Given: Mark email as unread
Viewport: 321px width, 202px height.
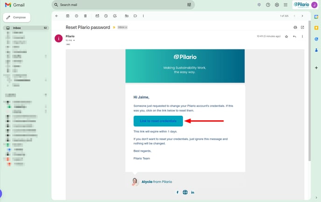Looking at the screenshot, I should coord(97,16).
